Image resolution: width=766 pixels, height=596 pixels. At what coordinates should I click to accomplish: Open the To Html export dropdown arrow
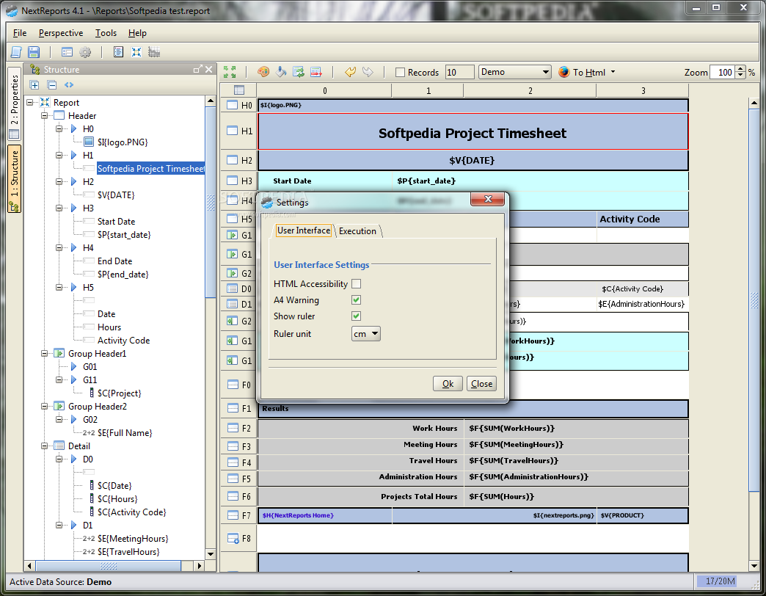click(x=613, y=73)
